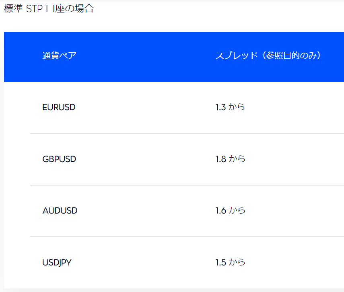This screenshot has width=344, height=292.
Task: Select the 通貨ペア column header
Action: pyautogui.click(x=59, y=56)
